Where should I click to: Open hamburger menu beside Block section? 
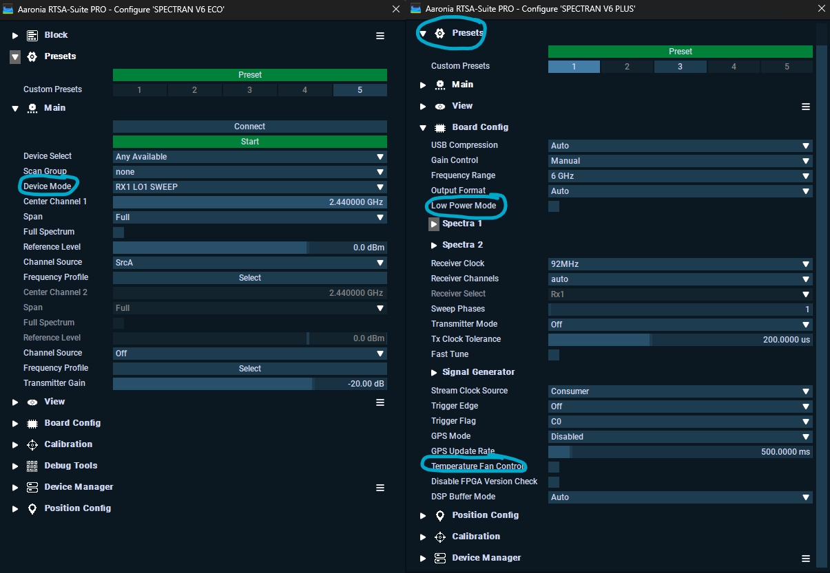point(380,36)
